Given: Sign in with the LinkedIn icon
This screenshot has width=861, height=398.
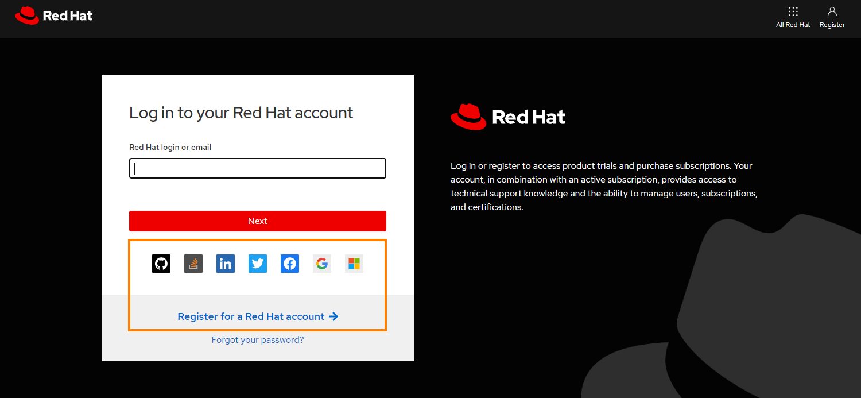Looking at the screenshot, I should (x=226, y=264).
